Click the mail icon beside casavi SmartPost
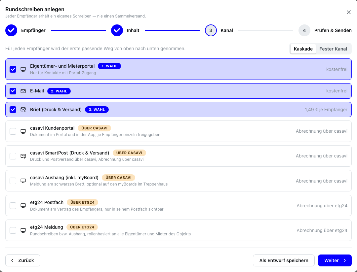This screenshot has height=272, width=357. pos(23,156)
